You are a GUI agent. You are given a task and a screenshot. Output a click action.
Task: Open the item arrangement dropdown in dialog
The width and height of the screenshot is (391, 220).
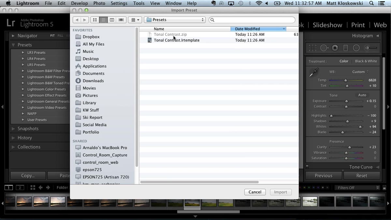(135, 20)
